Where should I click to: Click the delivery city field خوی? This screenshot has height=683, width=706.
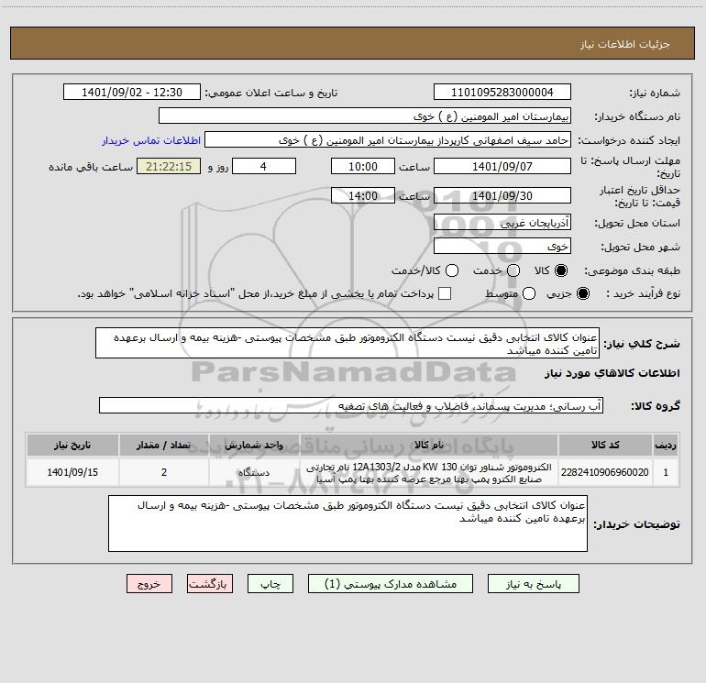(502, 246)
